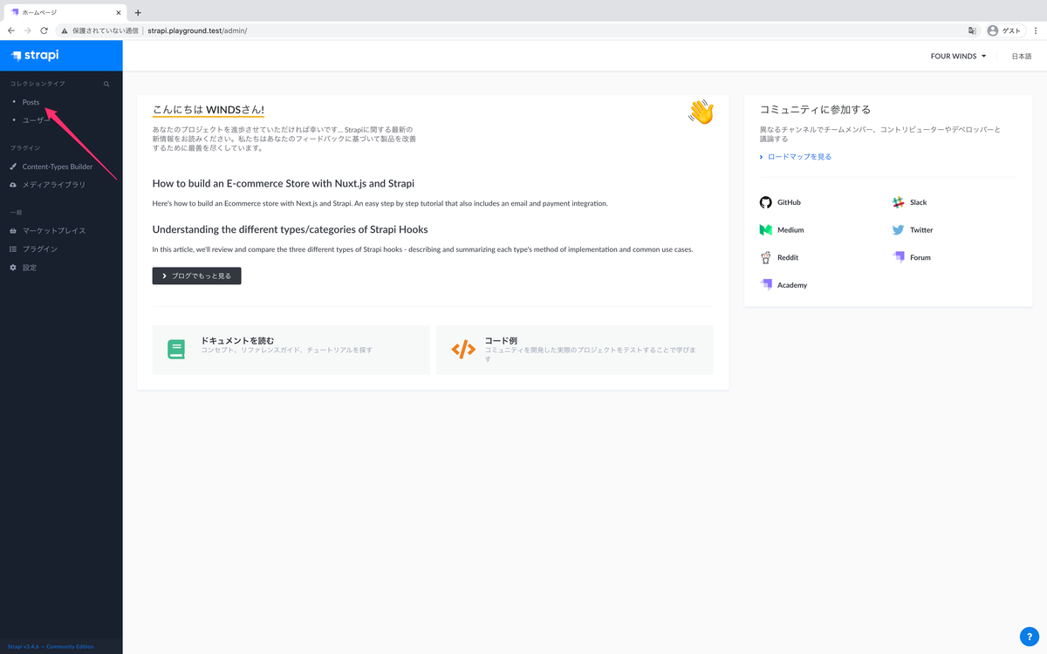The height and width of the screenshot is (654, 1047).
Task: Click the コミュニティに参加する heading
Action: pos(815,110)
